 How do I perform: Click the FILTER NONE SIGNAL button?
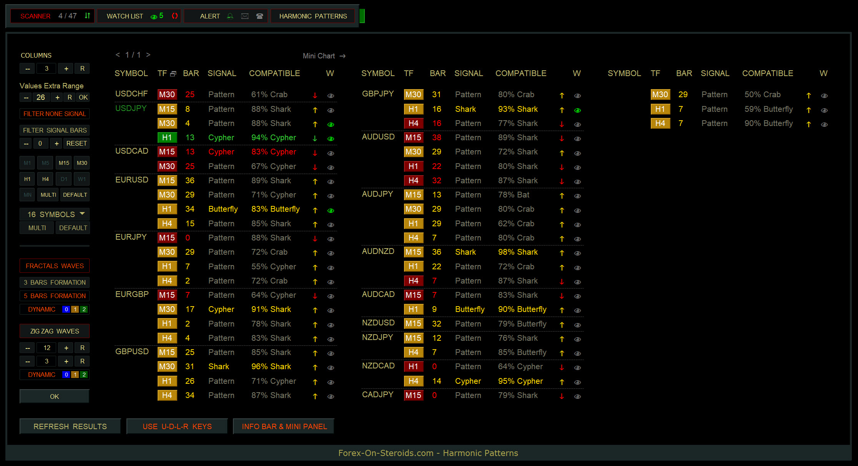(x=55, y=114)
